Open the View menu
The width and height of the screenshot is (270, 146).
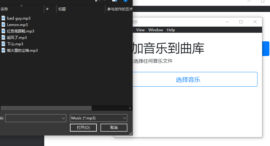coord(140,30)
